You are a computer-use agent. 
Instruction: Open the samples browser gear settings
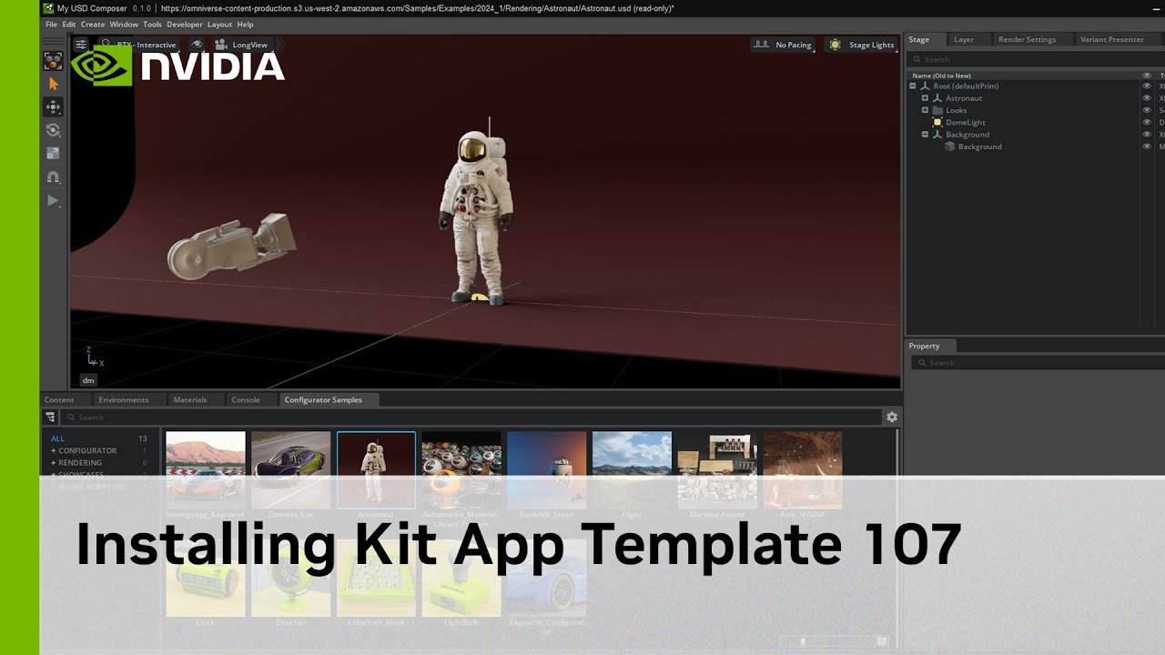pyautogui.click(x=892, y=417)
